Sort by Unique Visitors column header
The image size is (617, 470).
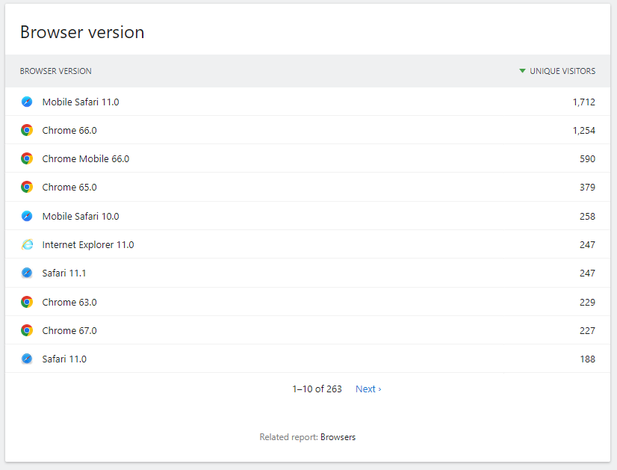[x=562, y=71]
